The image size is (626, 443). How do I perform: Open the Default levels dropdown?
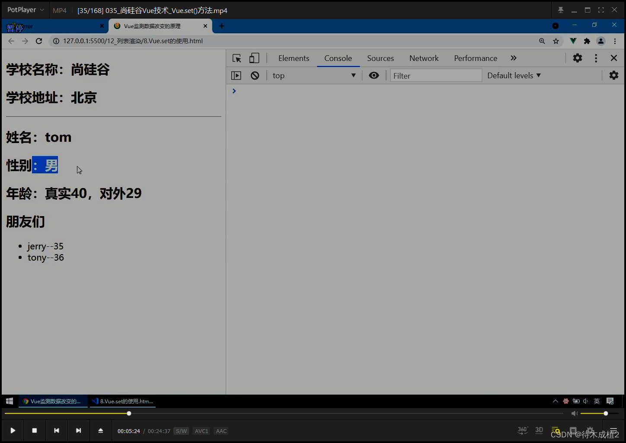(x=514, y=76)
